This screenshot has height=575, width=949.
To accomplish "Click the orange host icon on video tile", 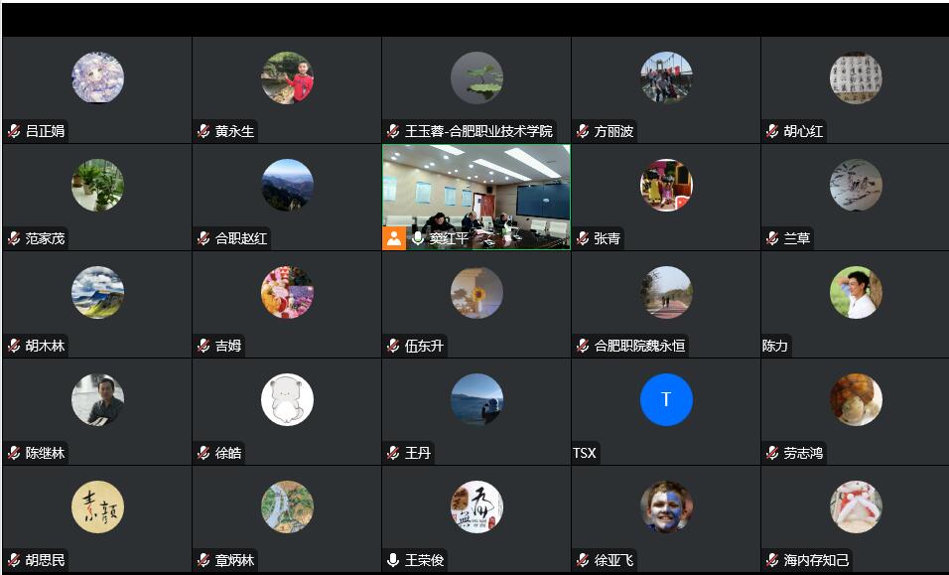I will click(x=394, y=238).
